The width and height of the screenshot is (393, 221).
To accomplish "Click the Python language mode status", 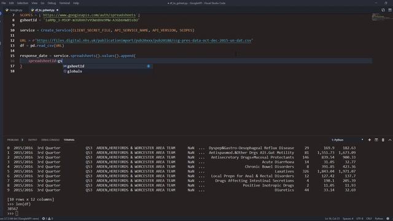I will click(379, 219).
